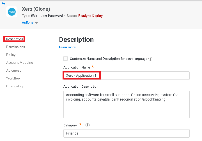Click the Web - User Password type text
The width and height of the screenshot is (202, 141).
[47, 16]
